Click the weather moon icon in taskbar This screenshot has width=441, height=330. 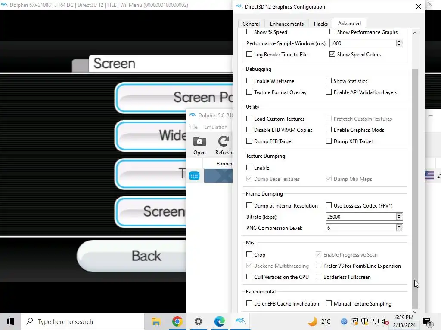coord(313,321)
